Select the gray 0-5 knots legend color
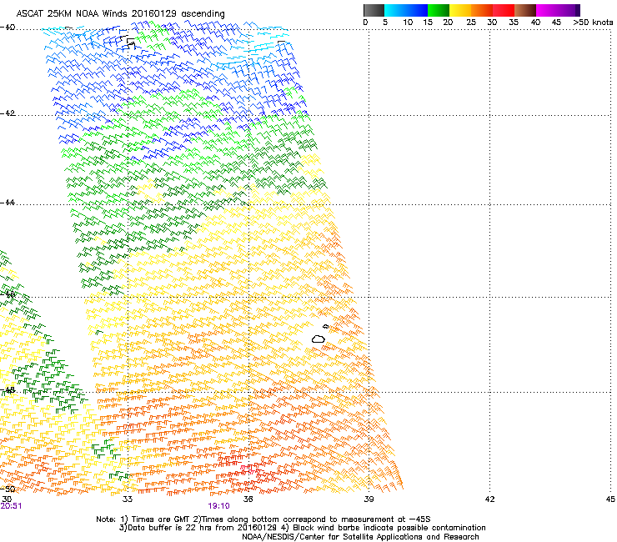 [374, 10]
